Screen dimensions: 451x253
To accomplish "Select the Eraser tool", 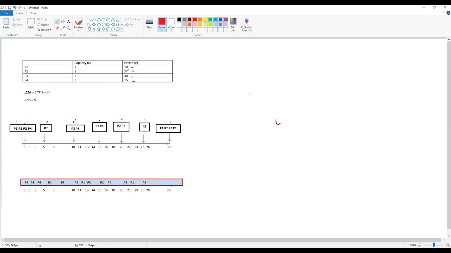I will [57, 28].
